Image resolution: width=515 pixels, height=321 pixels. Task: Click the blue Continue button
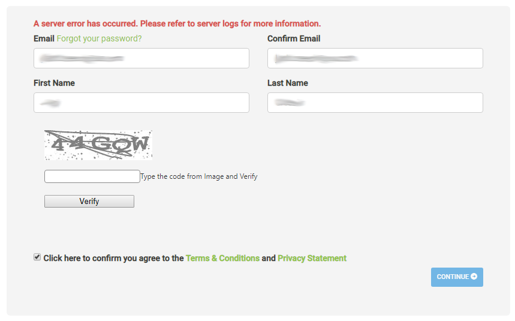point(456,277)
